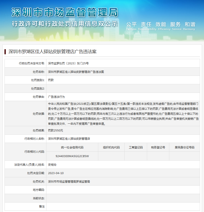Image resolution: width=204 pixels, height=212 pixels.
Task: Click the label 处罚决定日期
Action: click(36, 173)
